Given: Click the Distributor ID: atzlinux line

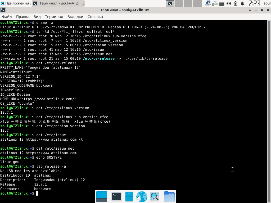Looking at the screenshot, I should (26, 176).
